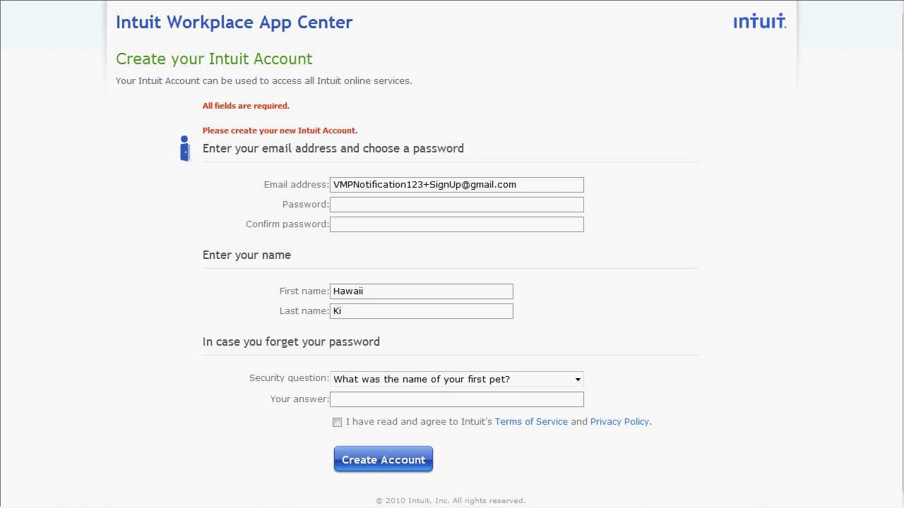Click the All fields are required message
The height and width of the screenshot is (508, 904).
coord(246,106)
